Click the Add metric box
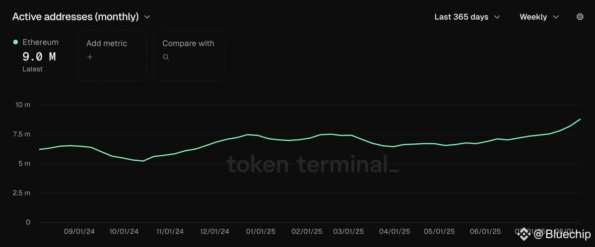 click(x=112, y=56)
